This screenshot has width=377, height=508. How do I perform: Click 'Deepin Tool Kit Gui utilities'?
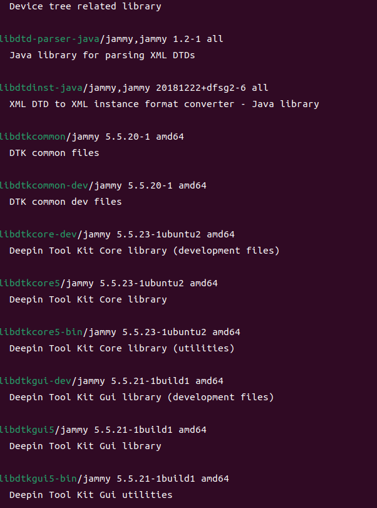91,495
